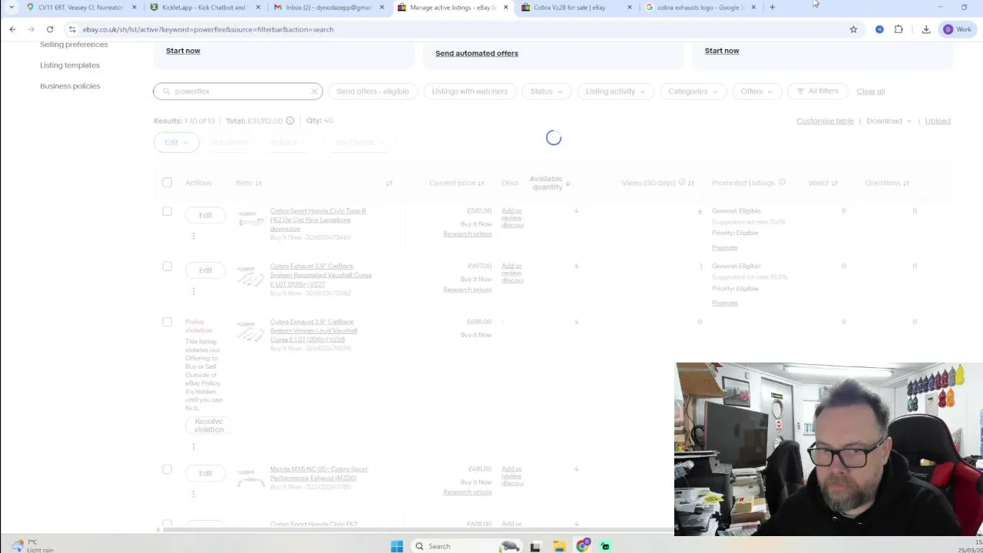983x553 pixels.
Task: Click Promote for the Honda Civic Type R listing
Action: tap(724, 247)
